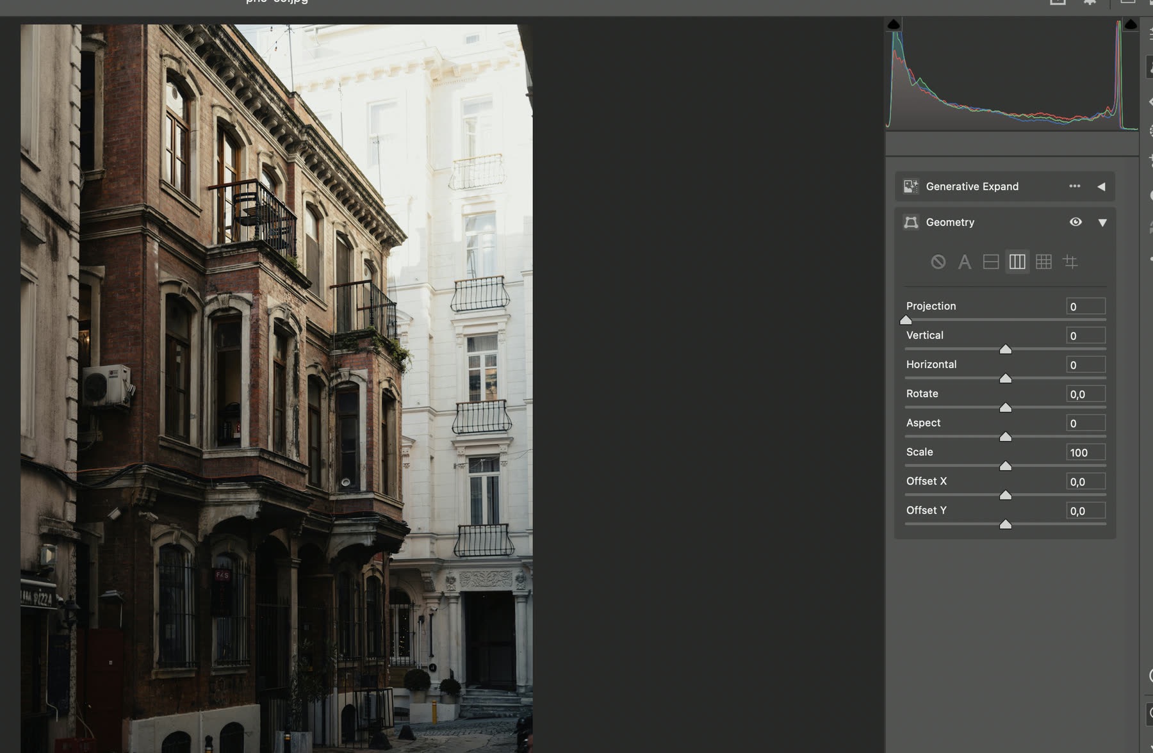
Task: Select the Upright Off (disabled) mode icon
Action: coord(938,262)
